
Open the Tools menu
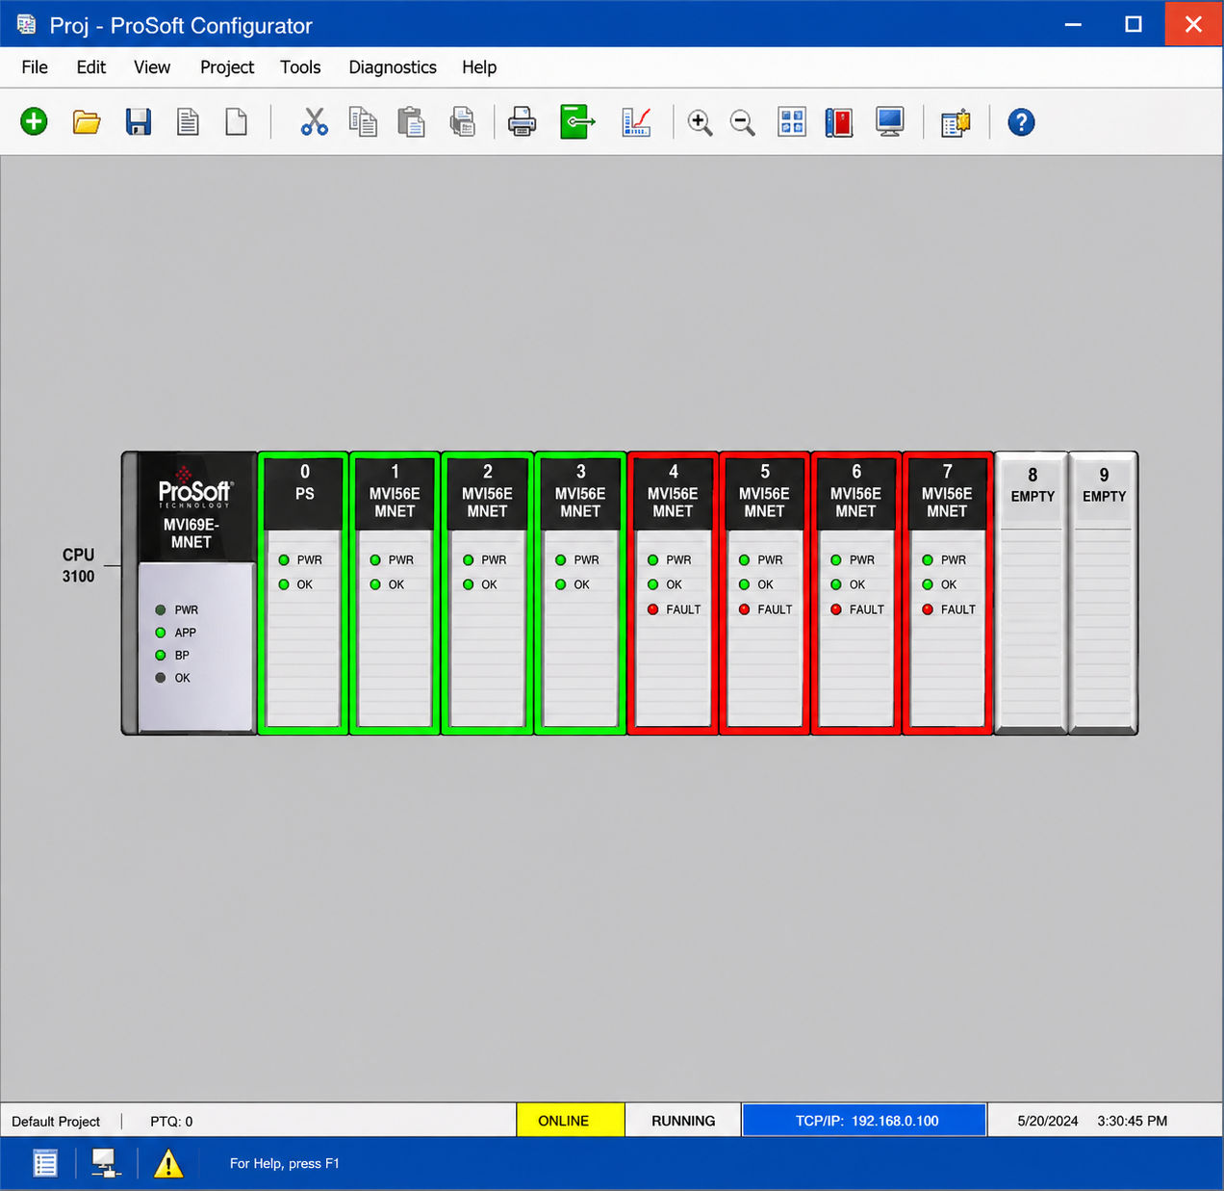click(300, 67)
